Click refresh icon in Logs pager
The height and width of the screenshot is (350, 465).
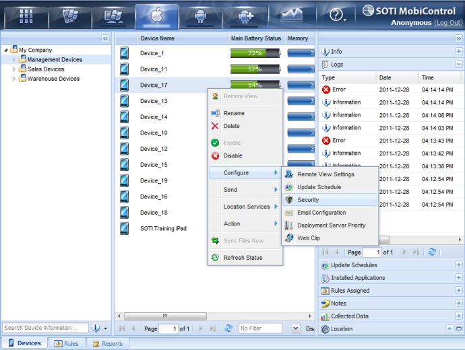click(x=432, y=252)
